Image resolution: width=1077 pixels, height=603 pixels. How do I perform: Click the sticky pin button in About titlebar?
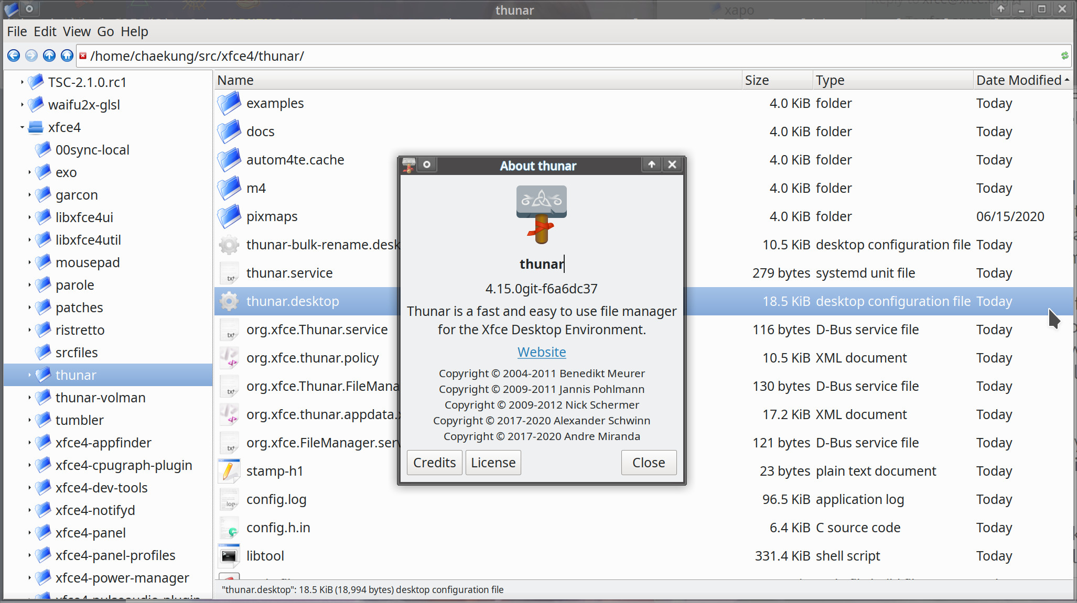point(427,165)
